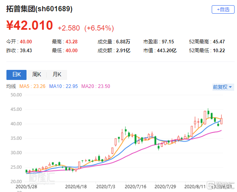The width and height of the screenshot is (237, 192).
Task: Click the MA5 : 23.26 indicator label
Action: (x=33, y=86)
